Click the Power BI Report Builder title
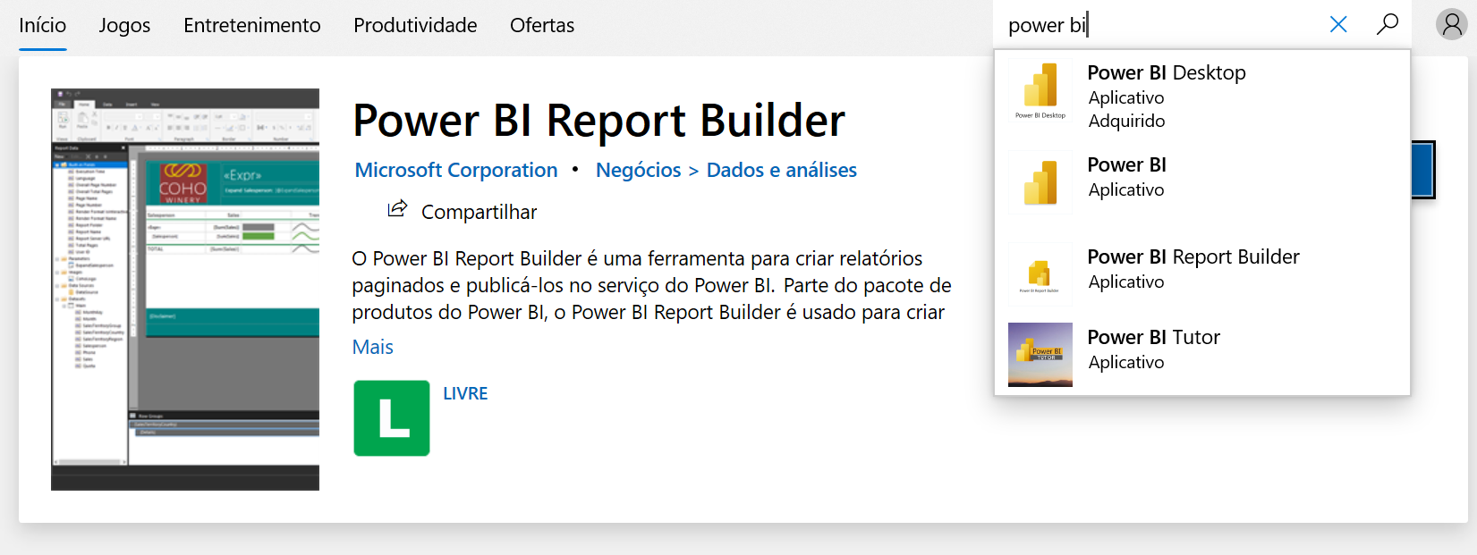The image size is (1477, 555). pos(598,120)
